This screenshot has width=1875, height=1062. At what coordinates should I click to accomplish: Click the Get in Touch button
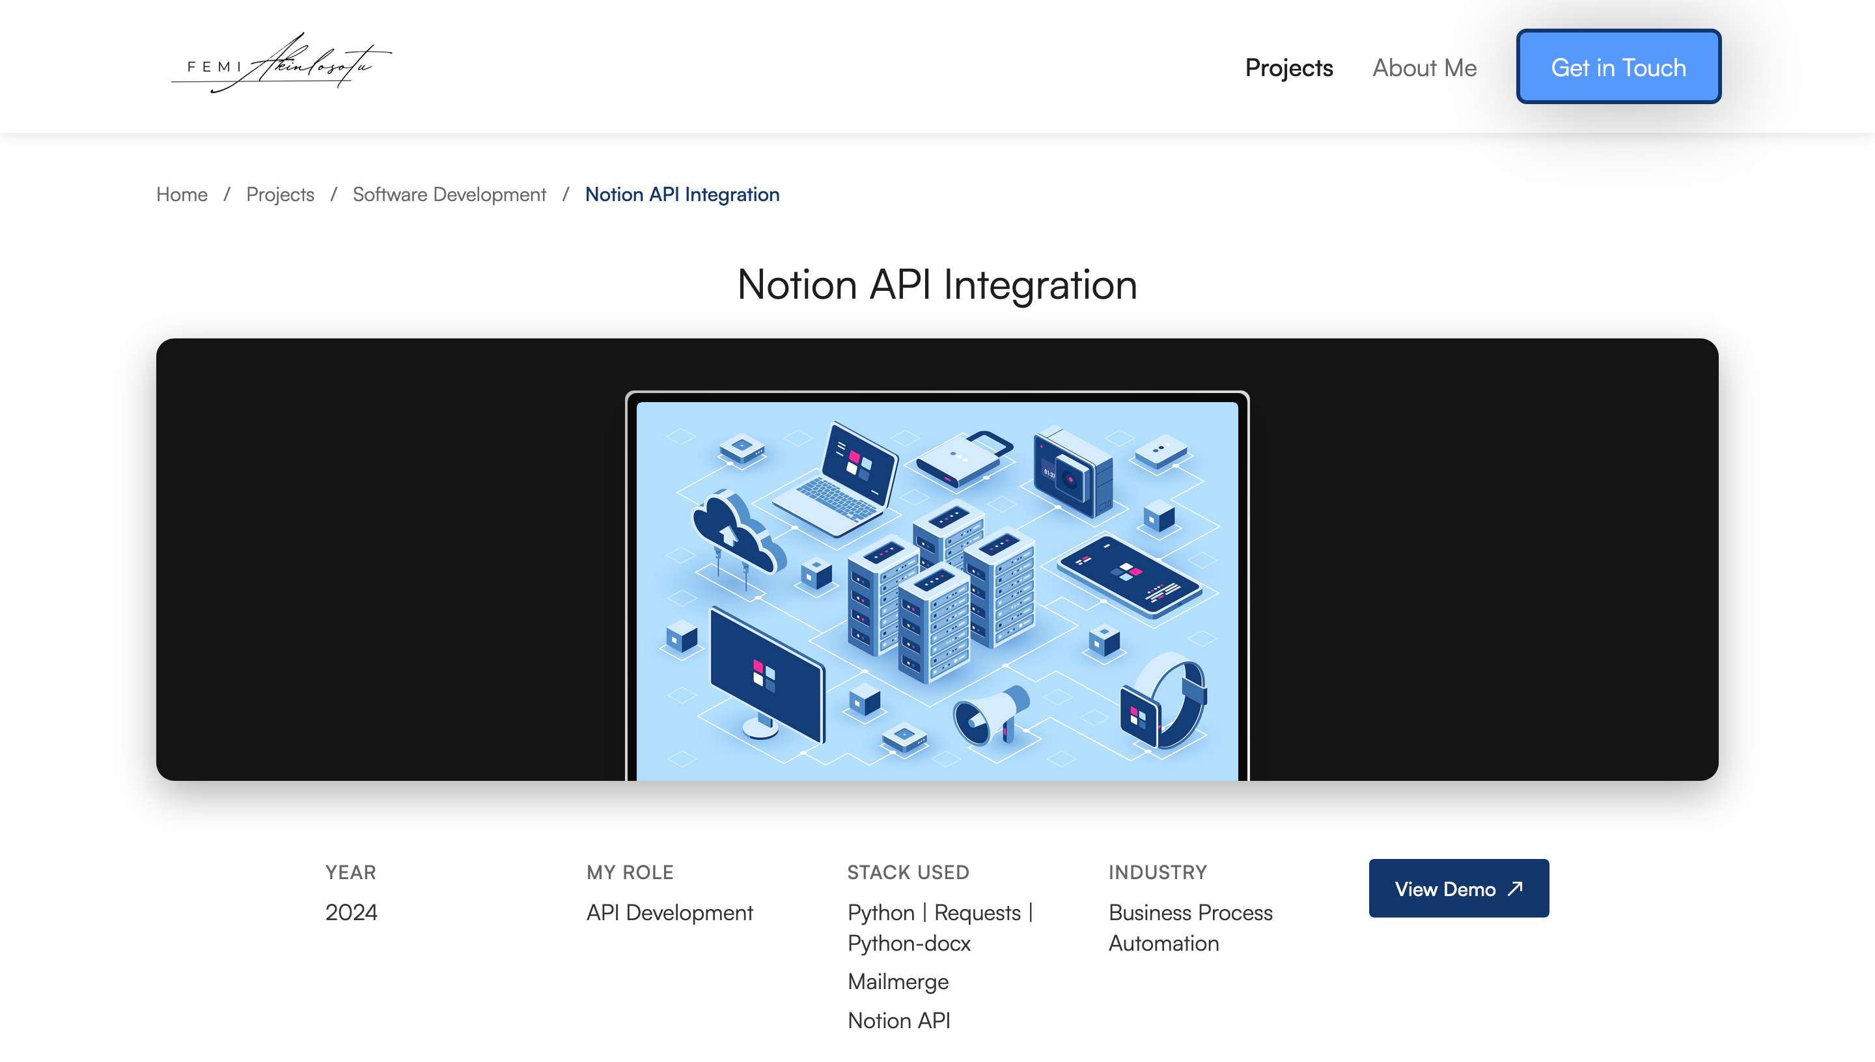click(x=1618, y=67)
